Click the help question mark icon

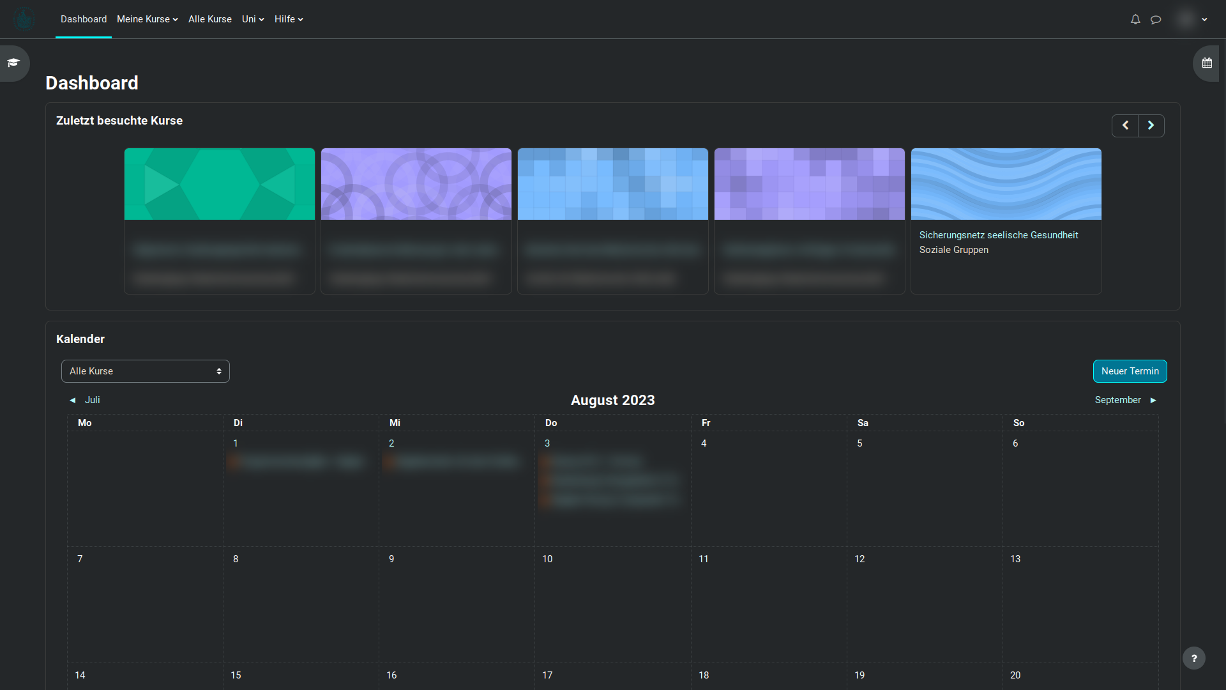pyautogui.click(x=1195, y=659)
